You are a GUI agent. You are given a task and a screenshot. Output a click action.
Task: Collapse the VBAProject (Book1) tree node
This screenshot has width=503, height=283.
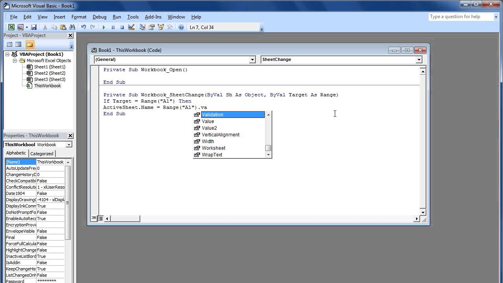click(x=7, y=54)
